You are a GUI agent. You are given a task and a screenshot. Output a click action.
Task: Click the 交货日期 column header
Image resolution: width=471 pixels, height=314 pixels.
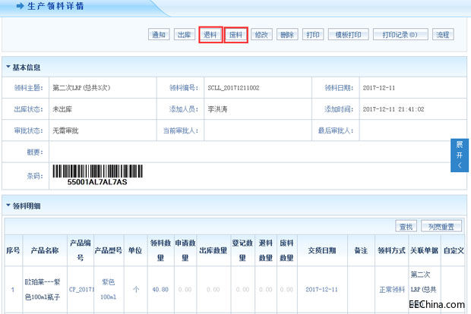tap(322, 250)
